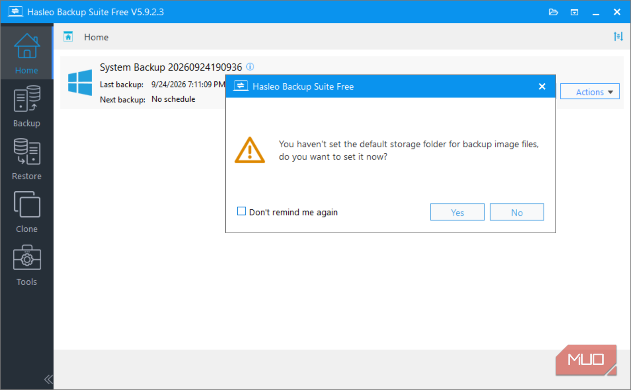Click the Hasleo app icon in title bar
The height and width of the screenshot is (390, 631).
pyautogui.click(x=15, y=11)
